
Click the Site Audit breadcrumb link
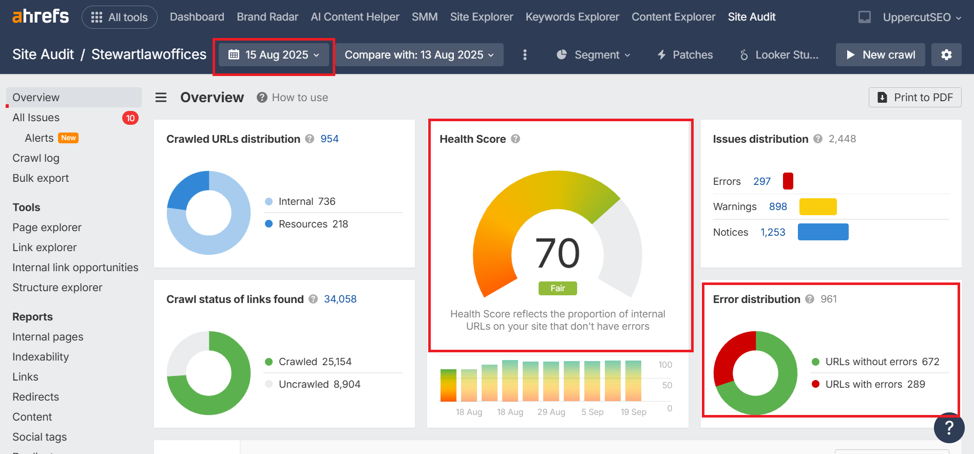(43, 54)
